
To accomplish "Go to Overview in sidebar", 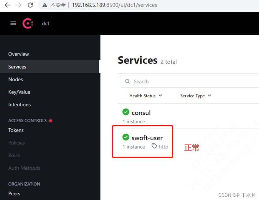I will coord(19,54).
